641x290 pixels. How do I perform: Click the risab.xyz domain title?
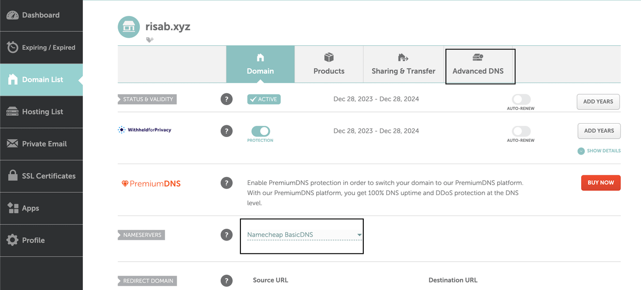[x=168, y=26]
